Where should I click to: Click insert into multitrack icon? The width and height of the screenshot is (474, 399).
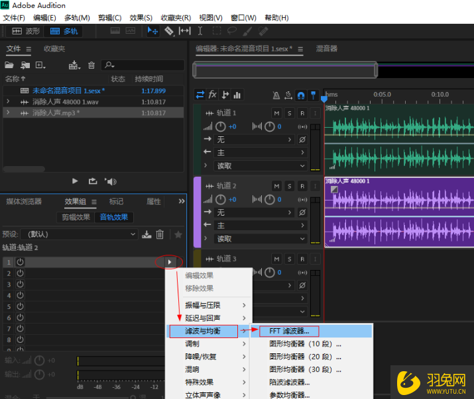[x=74, y=65]
